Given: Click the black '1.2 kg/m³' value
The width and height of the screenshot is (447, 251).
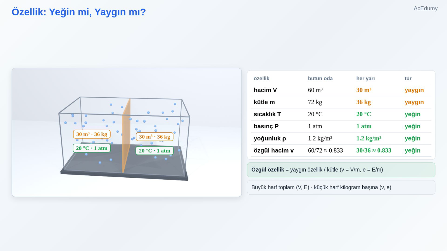Looking at the screenshot, I should [x=320, y=138].
